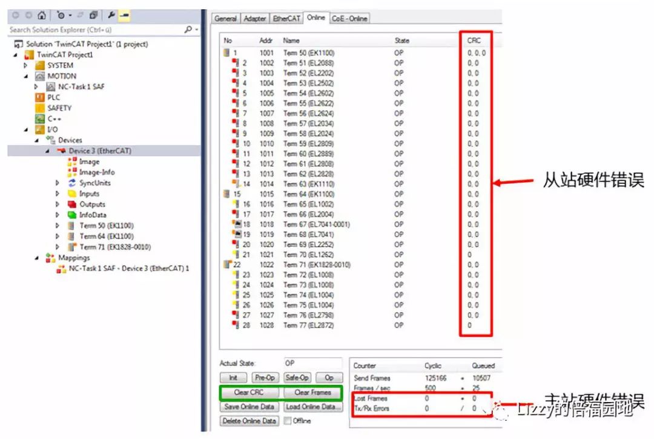Screen dimensions: 654x439
Task: Click the C++ node icon
Action: 39,119
